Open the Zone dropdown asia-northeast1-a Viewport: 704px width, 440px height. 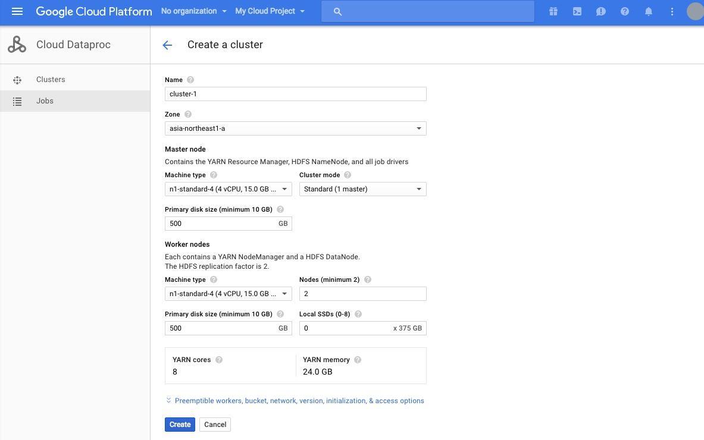(295, 128)
